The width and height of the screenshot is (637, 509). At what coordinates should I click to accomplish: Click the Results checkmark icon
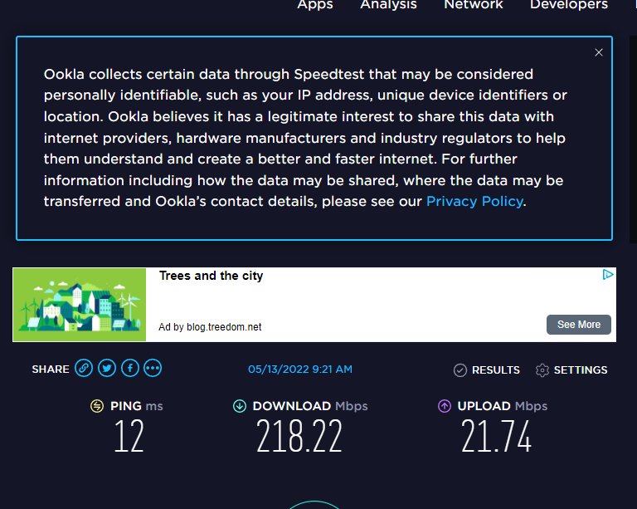point(460,370)
